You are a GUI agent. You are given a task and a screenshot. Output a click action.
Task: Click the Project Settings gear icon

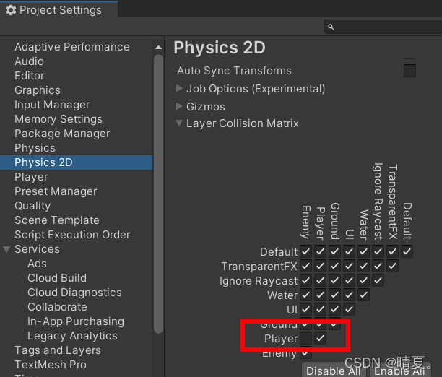[11, 10]
